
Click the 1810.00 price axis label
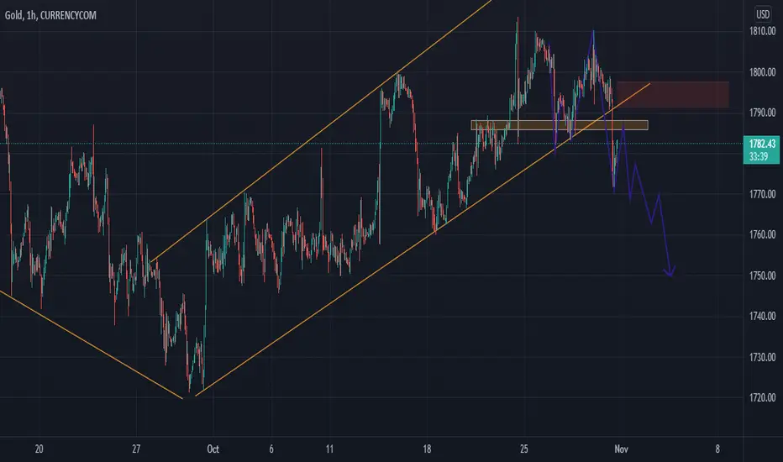click(x=762, y=31)
